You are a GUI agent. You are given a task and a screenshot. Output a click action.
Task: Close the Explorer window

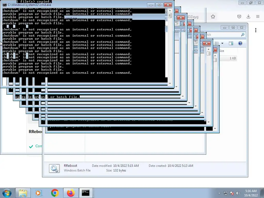tap(242, 28)
